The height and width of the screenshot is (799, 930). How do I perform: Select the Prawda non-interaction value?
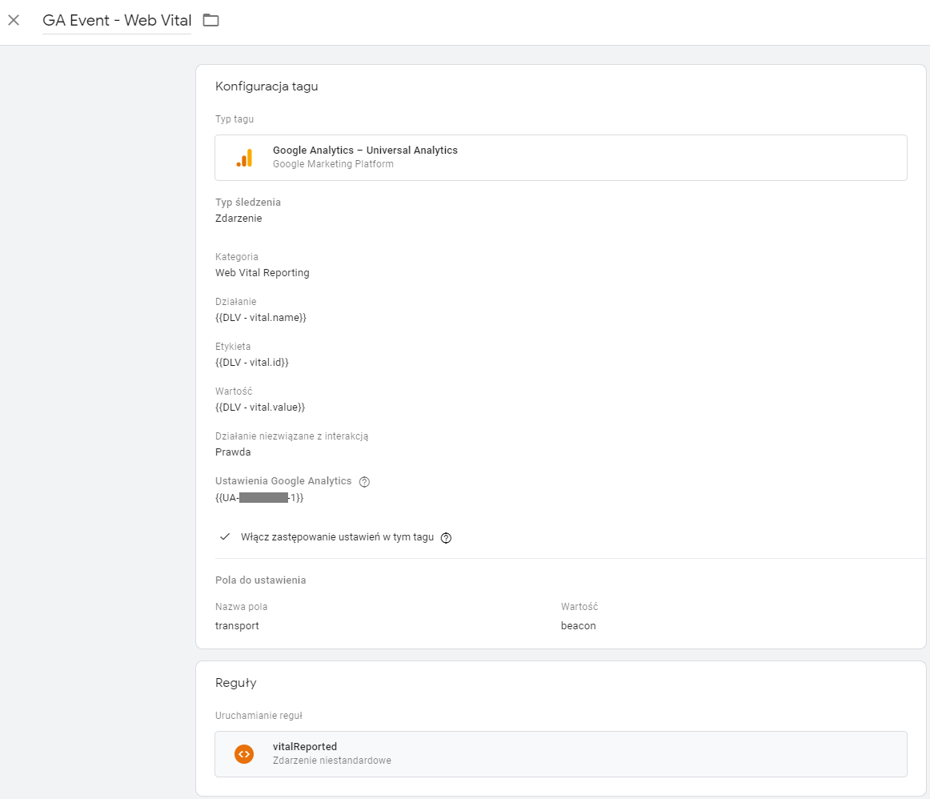pos(233,452)
